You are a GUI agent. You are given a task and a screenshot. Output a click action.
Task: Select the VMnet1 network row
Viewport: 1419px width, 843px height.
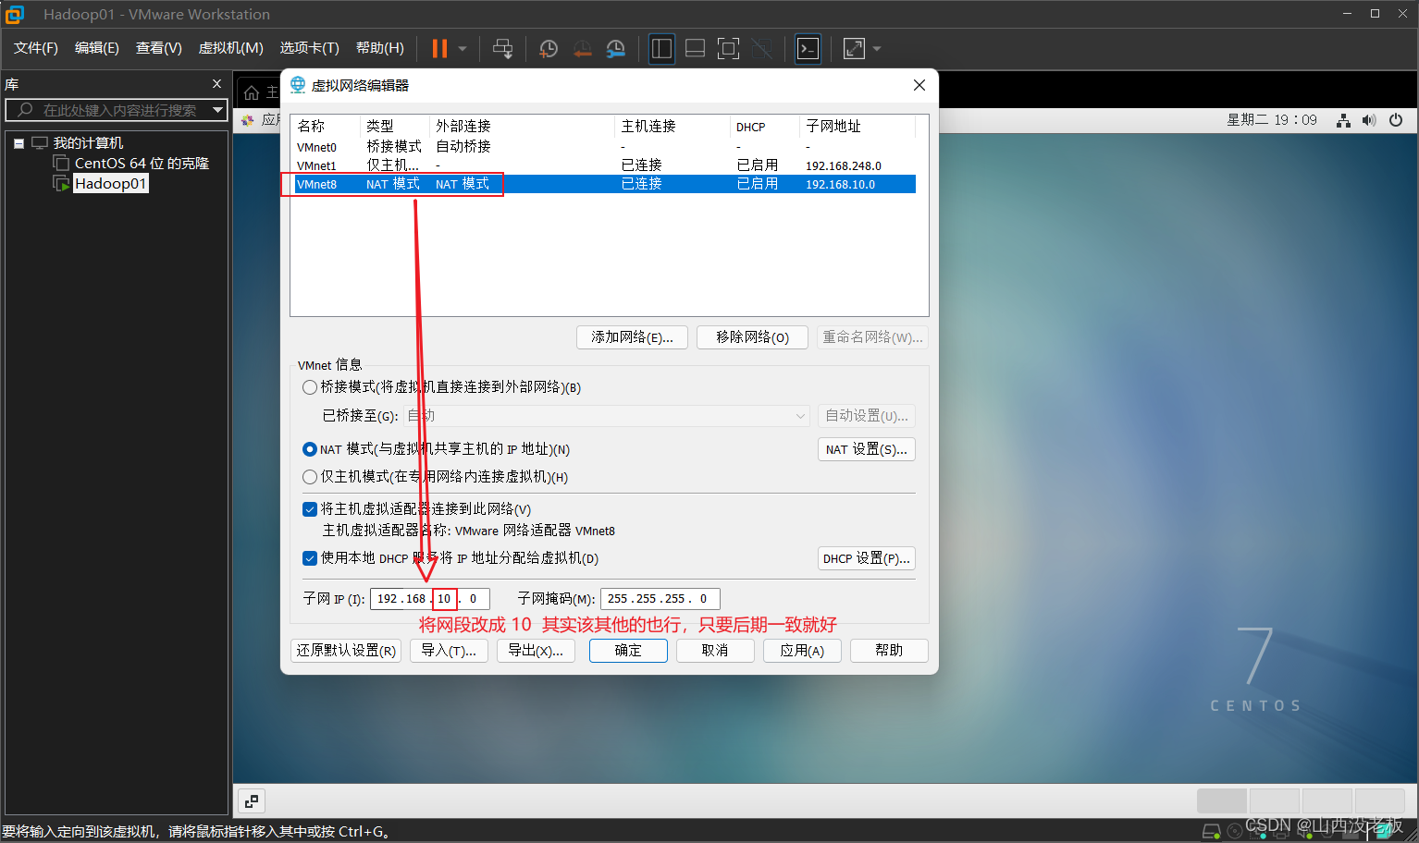point(603,165)
